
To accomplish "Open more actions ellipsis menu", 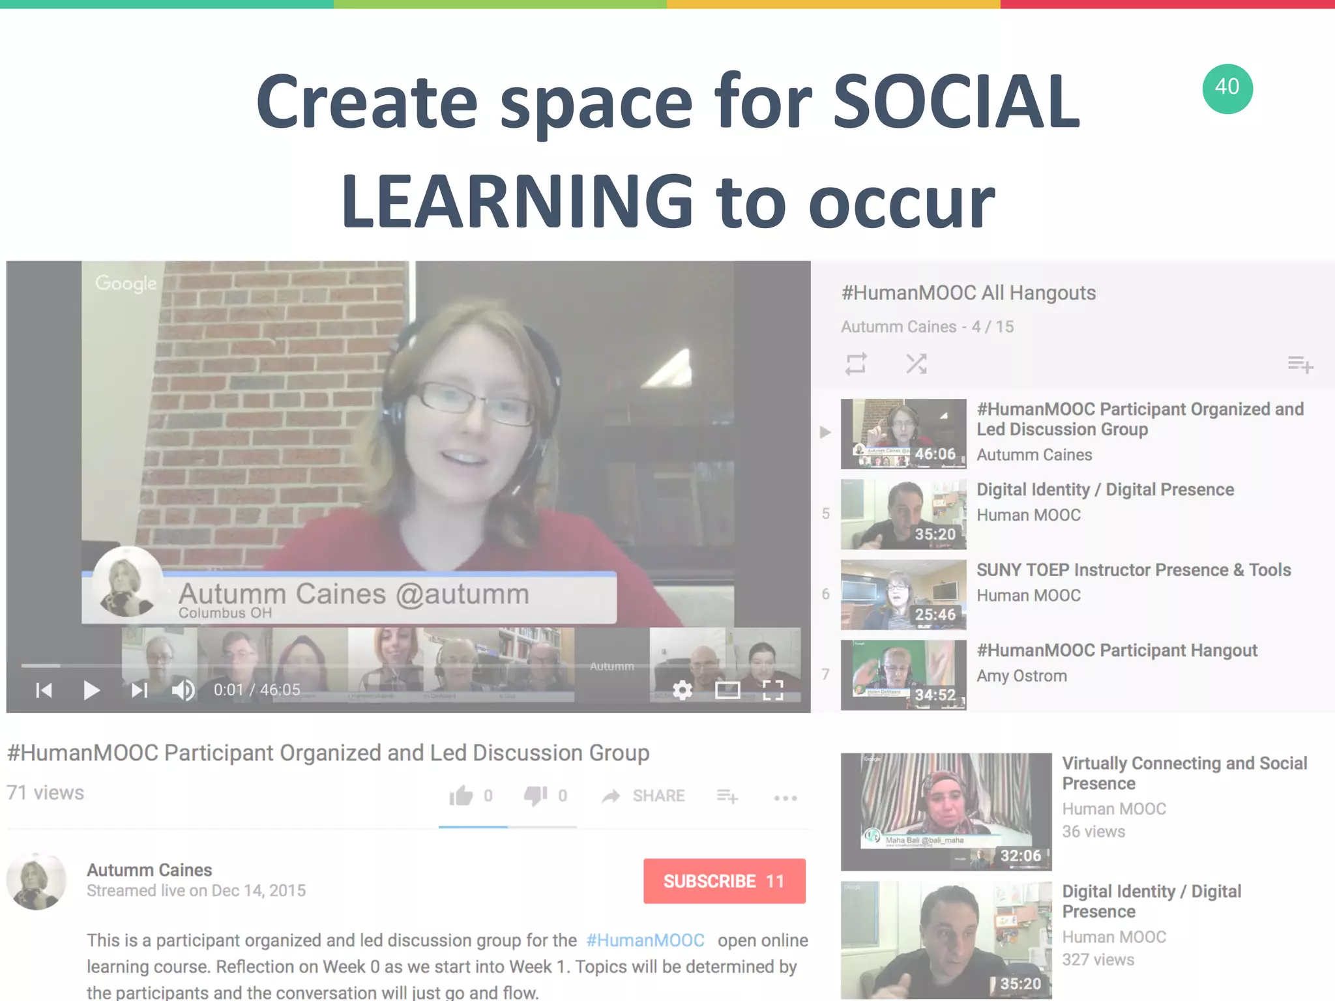I will (785, 798).
